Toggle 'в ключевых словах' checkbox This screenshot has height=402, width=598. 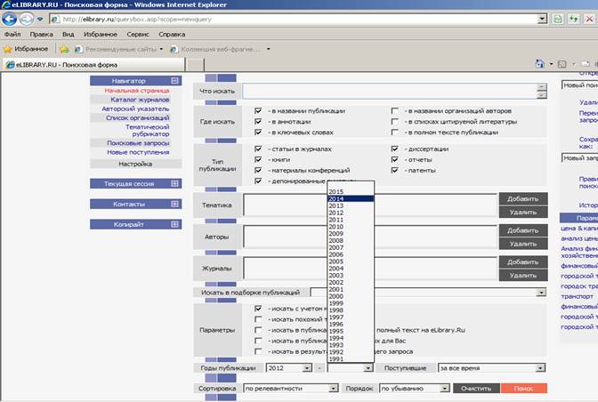pos(258,133)
